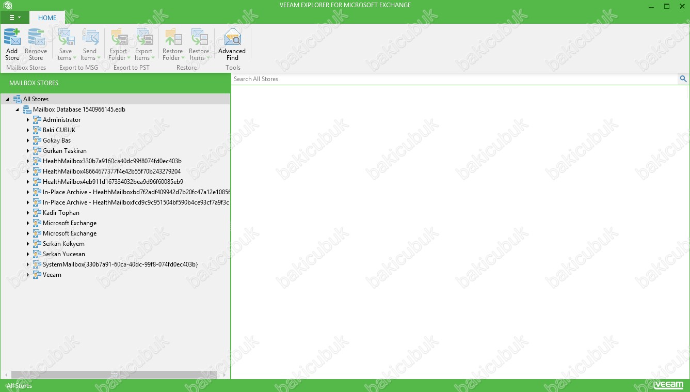Expand the Administrator mailbox node

[28, 120]
